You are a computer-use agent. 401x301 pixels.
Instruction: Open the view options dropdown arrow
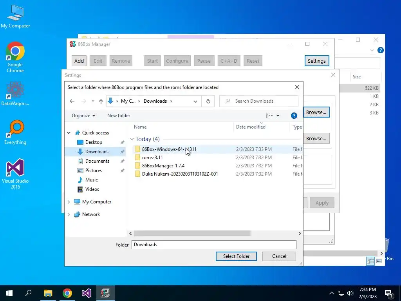278,116
